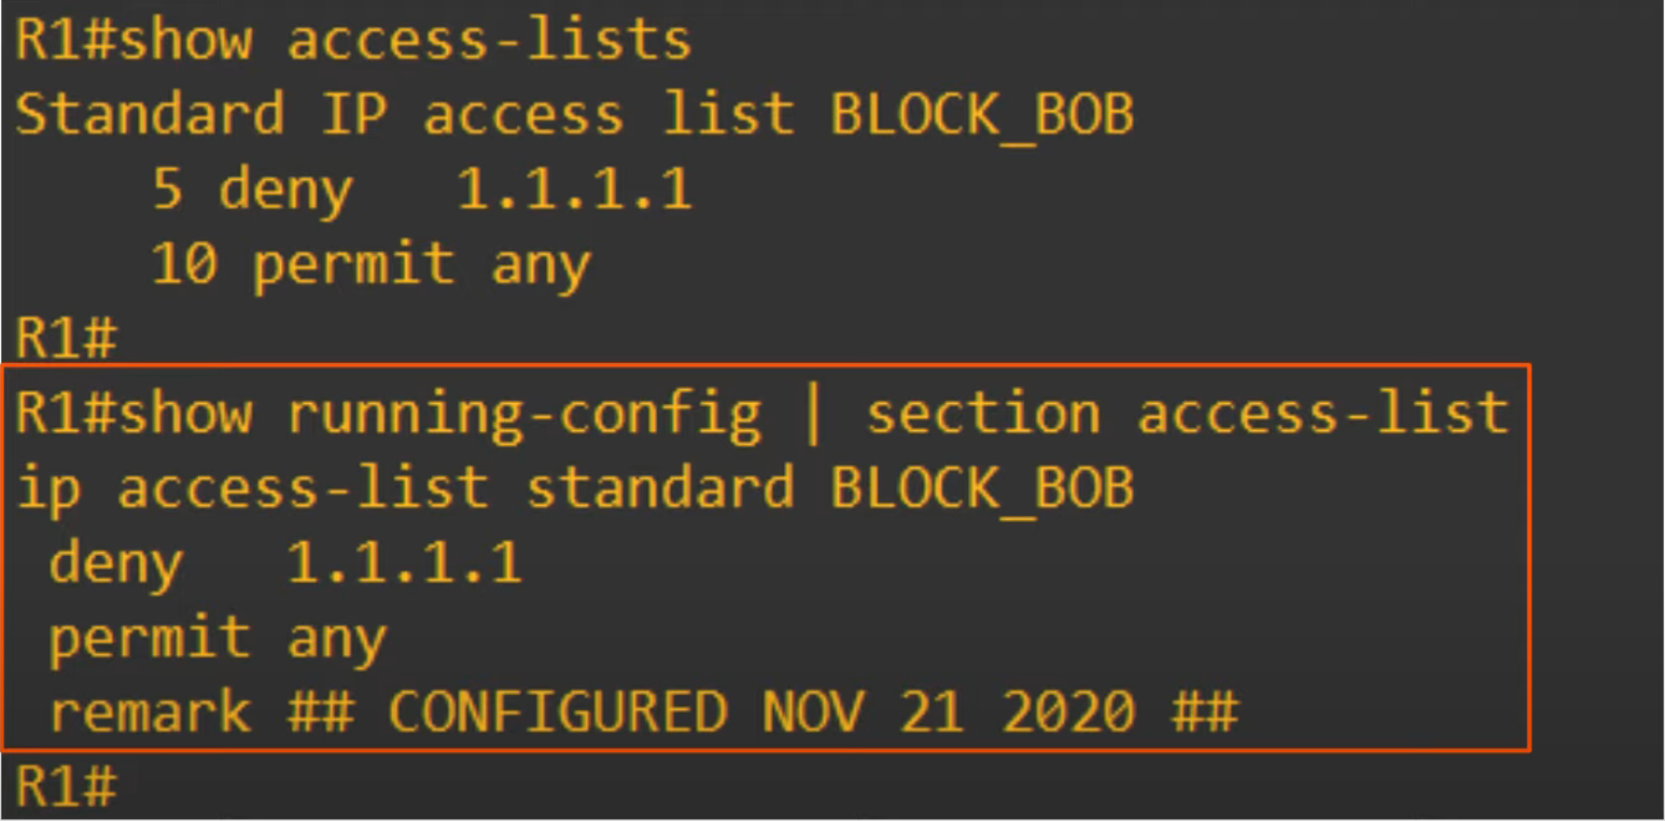Click sequence number 10 before permit
This screenshot has height=821, width=1665.
(x=184, y=264)
